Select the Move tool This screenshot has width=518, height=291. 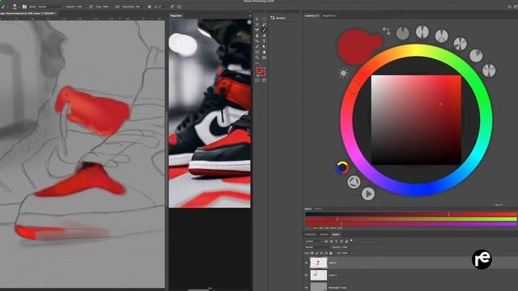click(257, 19)
